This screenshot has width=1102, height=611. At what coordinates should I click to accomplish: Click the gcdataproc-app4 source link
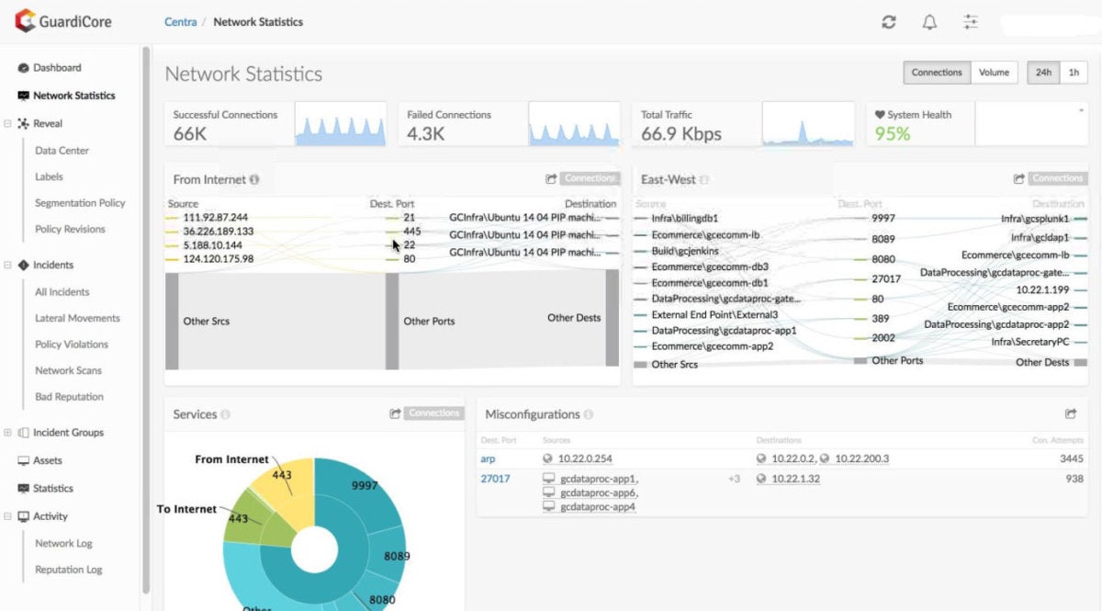click(599, 506)
